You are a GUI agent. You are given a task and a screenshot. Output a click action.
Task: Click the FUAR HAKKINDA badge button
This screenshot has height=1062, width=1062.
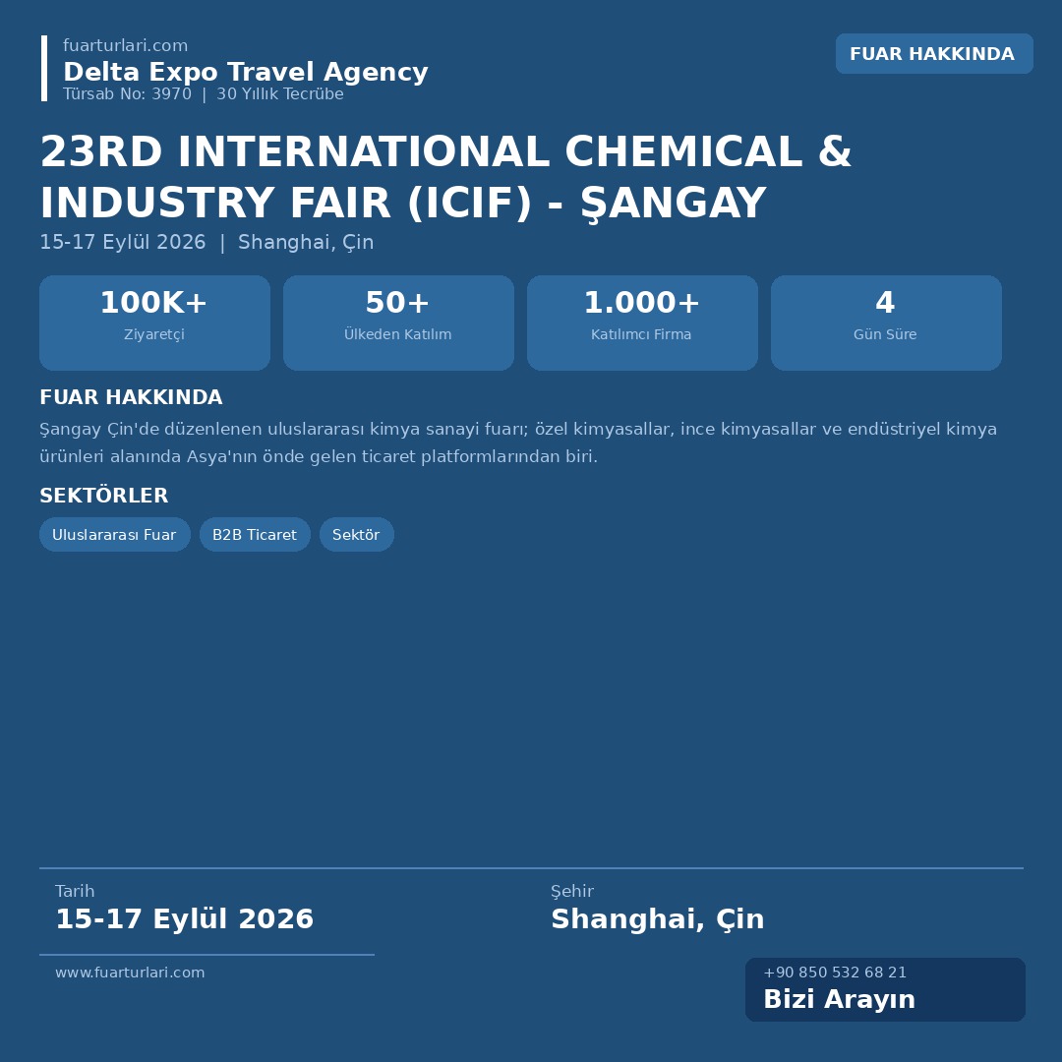point(934,53)
